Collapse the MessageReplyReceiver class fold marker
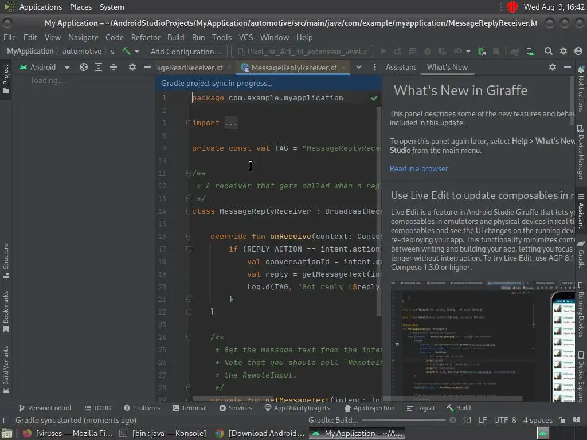This screenshot has height=440, width=587. click(x=189, y=211)
